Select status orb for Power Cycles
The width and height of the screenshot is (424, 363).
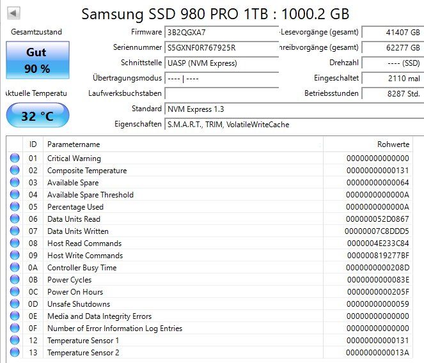(15, 279)
